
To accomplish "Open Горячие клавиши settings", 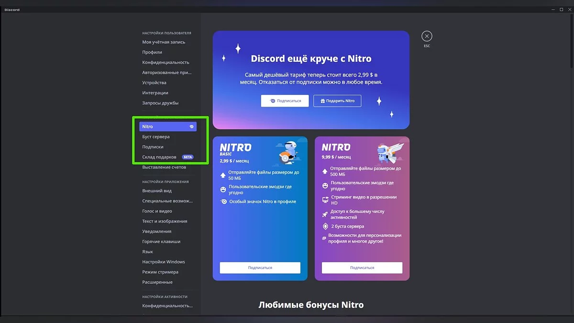I will coord(161,242).
